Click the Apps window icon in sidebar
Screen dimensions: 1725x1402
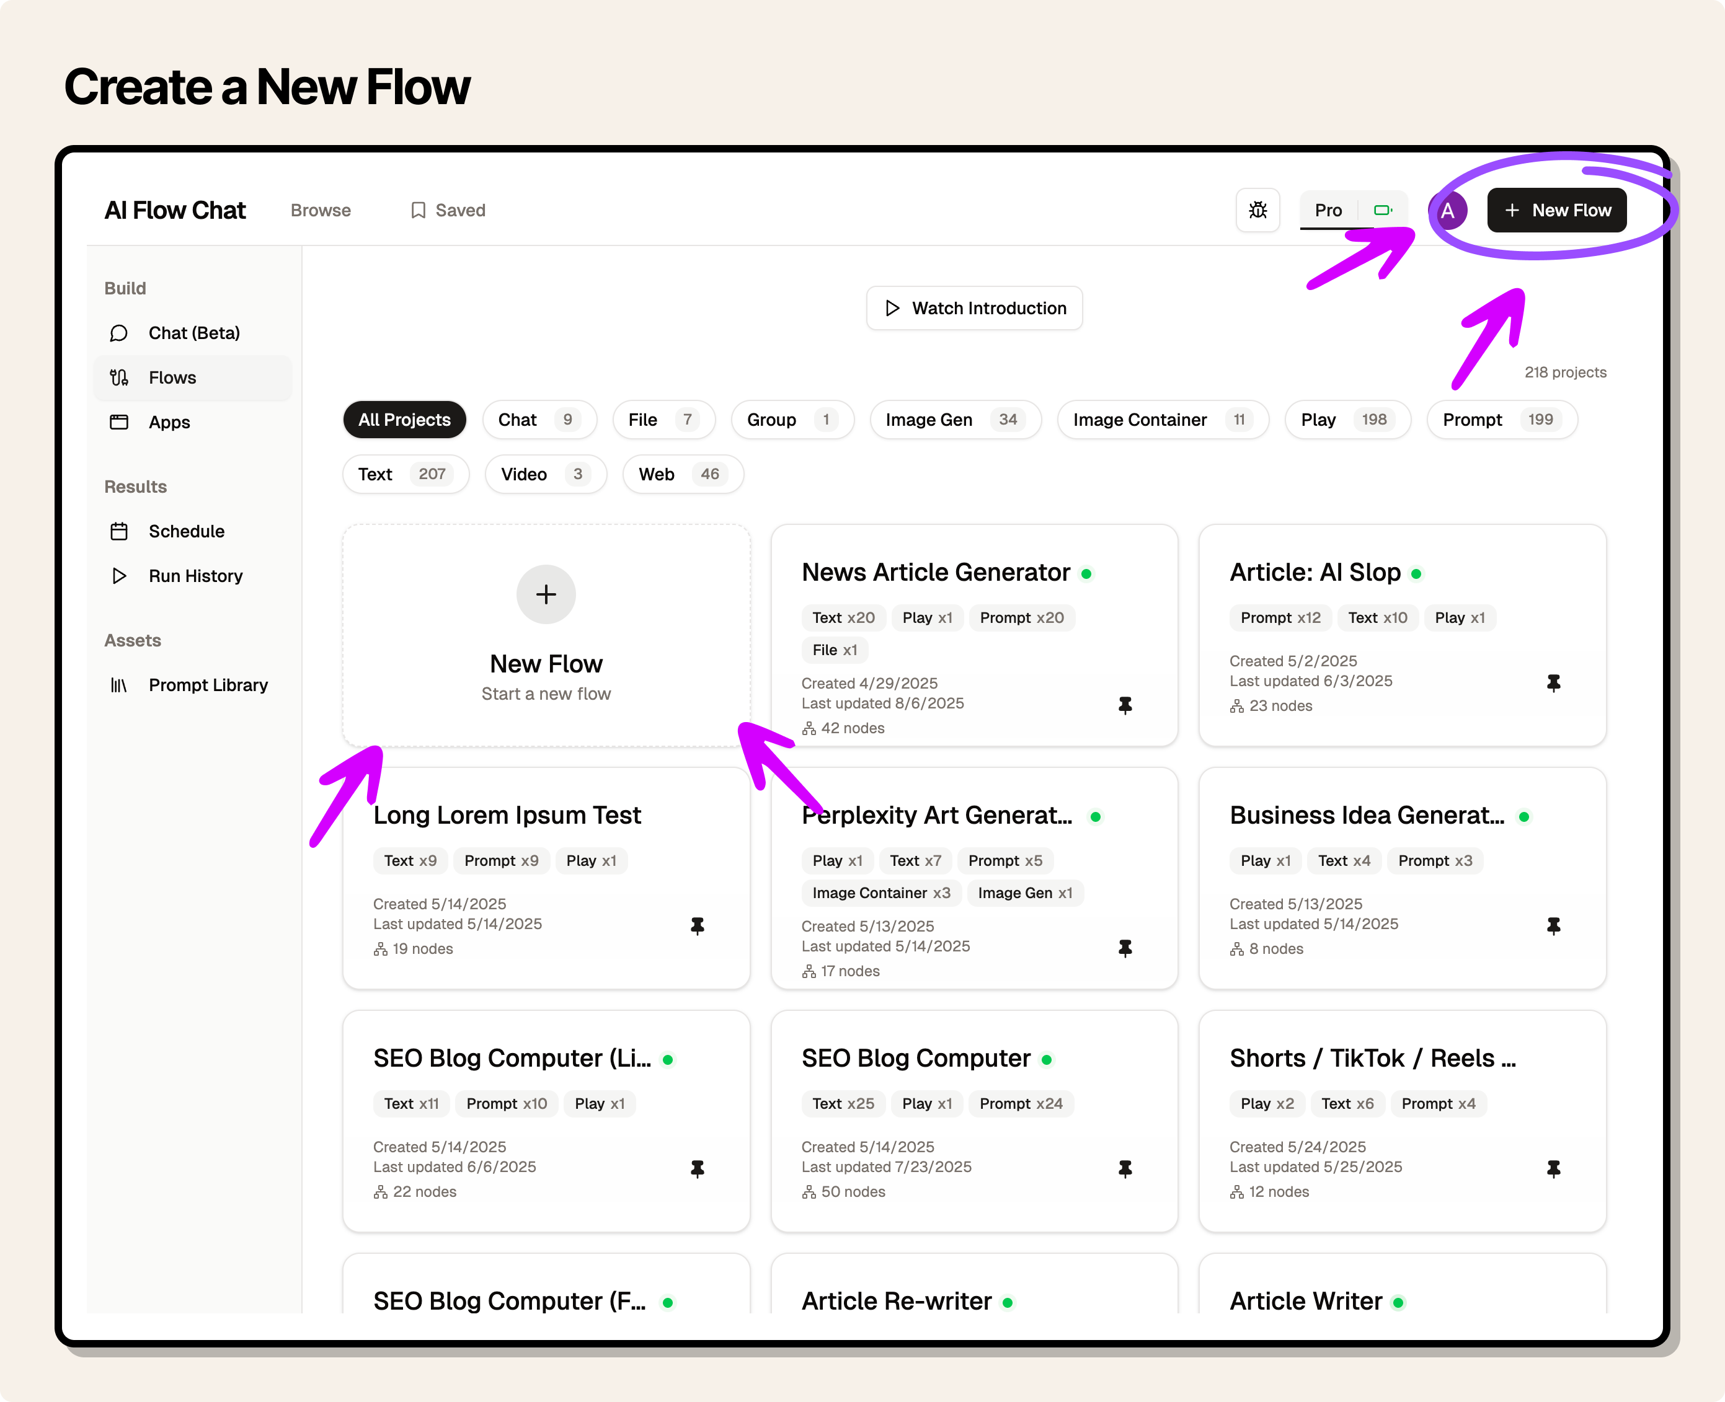coord(119,421)
